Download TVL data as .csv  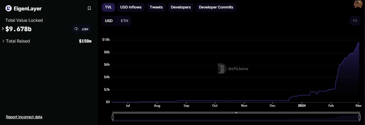[x=81, y=29]
